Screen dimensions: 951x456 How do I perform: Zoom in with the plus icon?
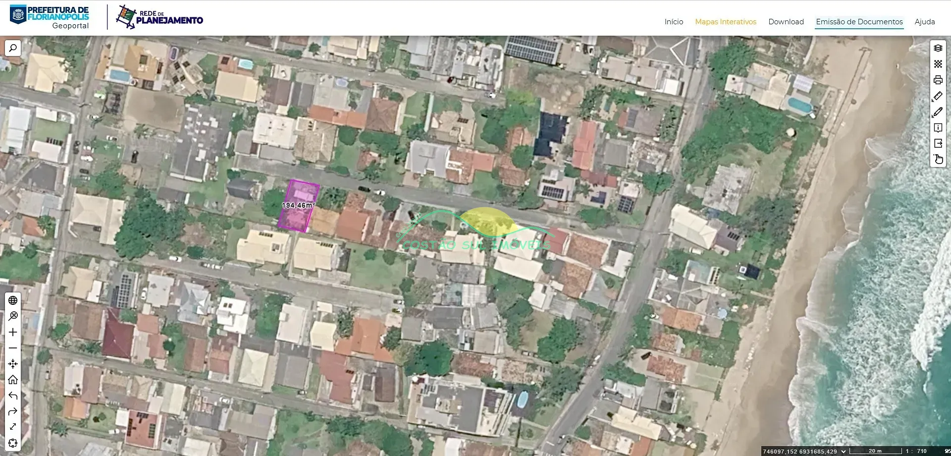point(13,332)
